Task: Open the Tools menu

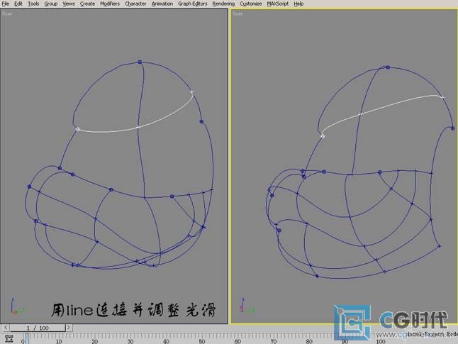Action: (x=33, y=4)
